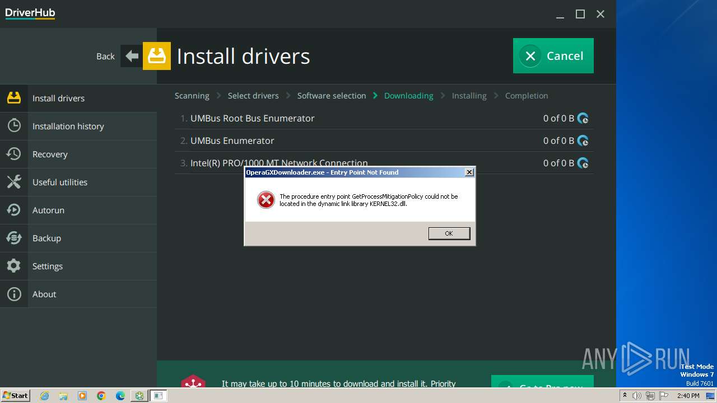
Task: Switch to DriverHub taskbar button
Action: click(139, 396)
